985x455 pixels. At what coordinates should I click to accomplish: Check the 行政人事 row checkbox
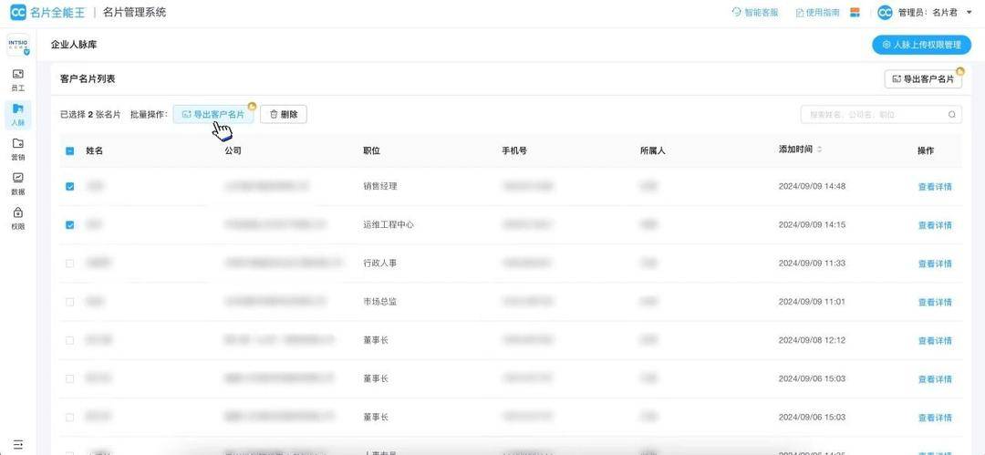pos(70,264)
